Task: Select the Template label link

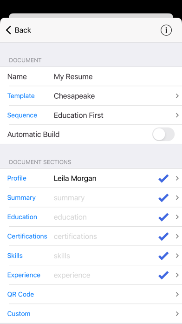Action: [21, 96]
